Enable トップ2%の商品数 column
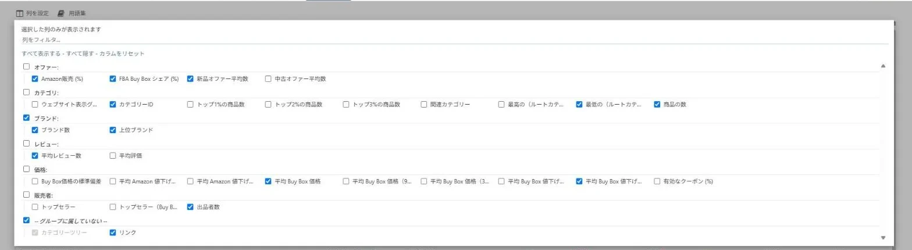The height and width of the screenshot is (250, 912). coord(268,104)
